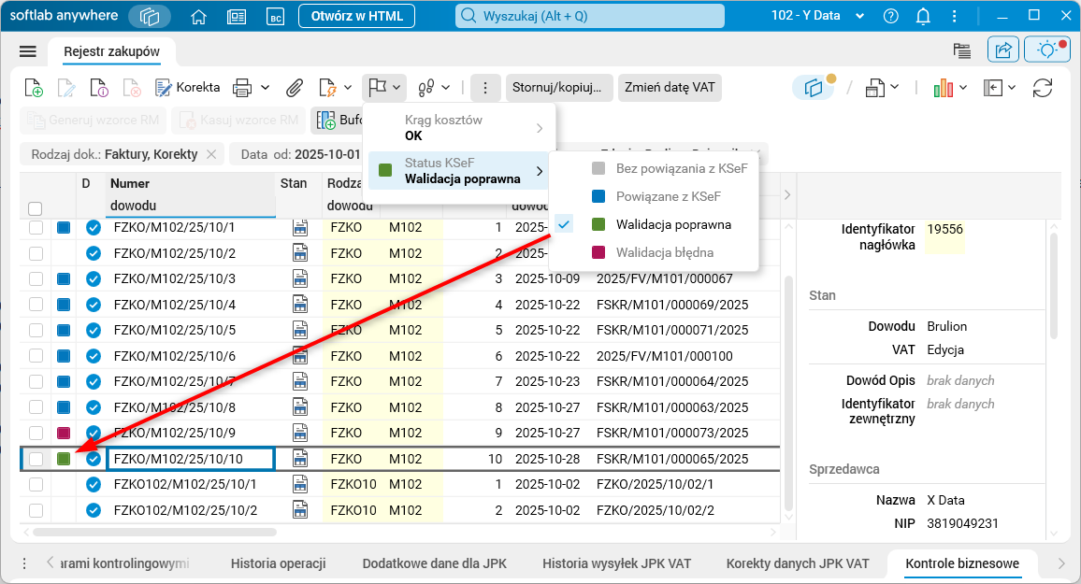Click the refresh icon in toolbar
The height and width of the screenshot is (584, 1081).
click(1043, 88)
